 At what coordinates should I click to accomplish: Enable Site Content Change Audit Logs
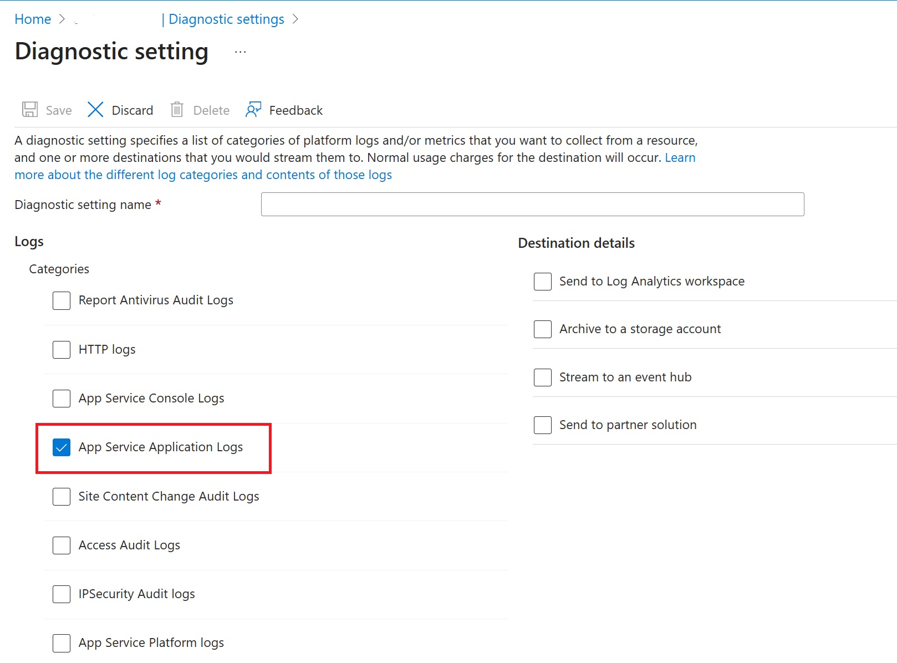[61, 497]
